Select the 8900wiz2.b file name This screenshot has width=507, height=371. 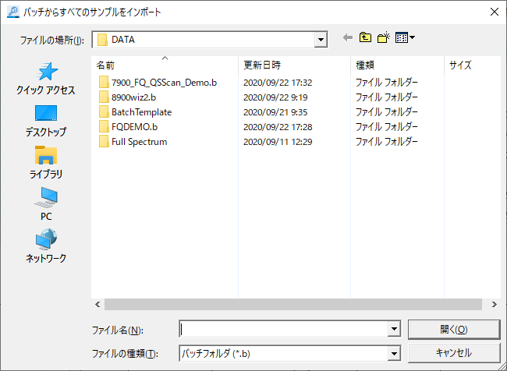click(x=133, y=97)
